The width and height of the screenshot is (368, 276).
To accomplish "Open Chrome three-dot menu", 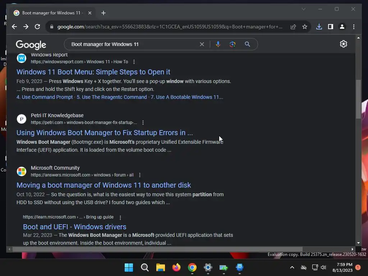I will [354, 27].
